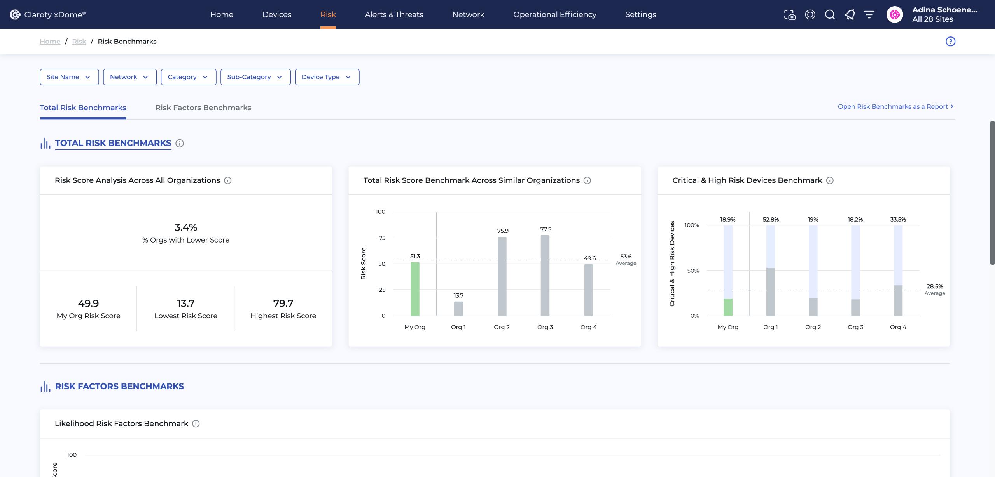The width and height of the screenshot is (995, 477).
Task: Click the search magnifier icon
Action: tap(830, 15)
